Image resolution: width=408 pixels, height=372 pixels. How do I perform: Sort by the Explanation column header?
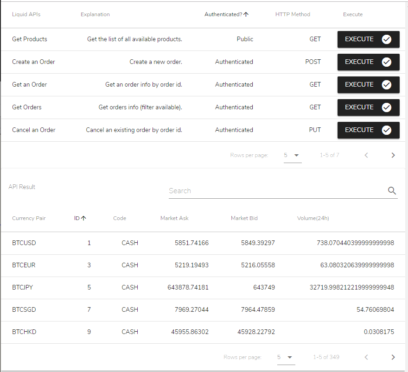tap(95, 14)
